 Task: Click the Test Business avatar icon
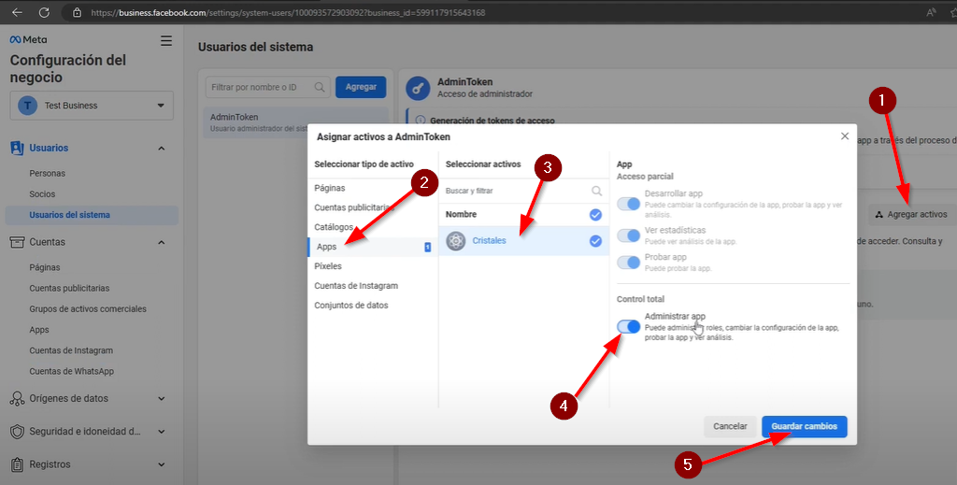27,106
